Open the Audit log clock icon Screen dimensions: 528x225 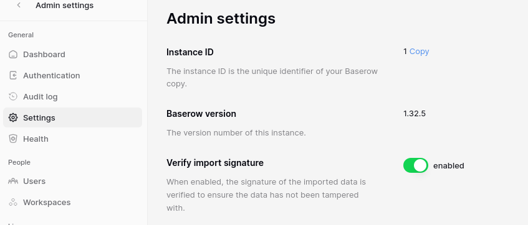coord(13,97)
